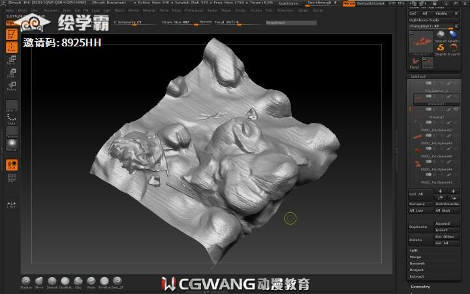Click the BrushMod field
Screen dimensions: 470x294
(x=291, y=23)
